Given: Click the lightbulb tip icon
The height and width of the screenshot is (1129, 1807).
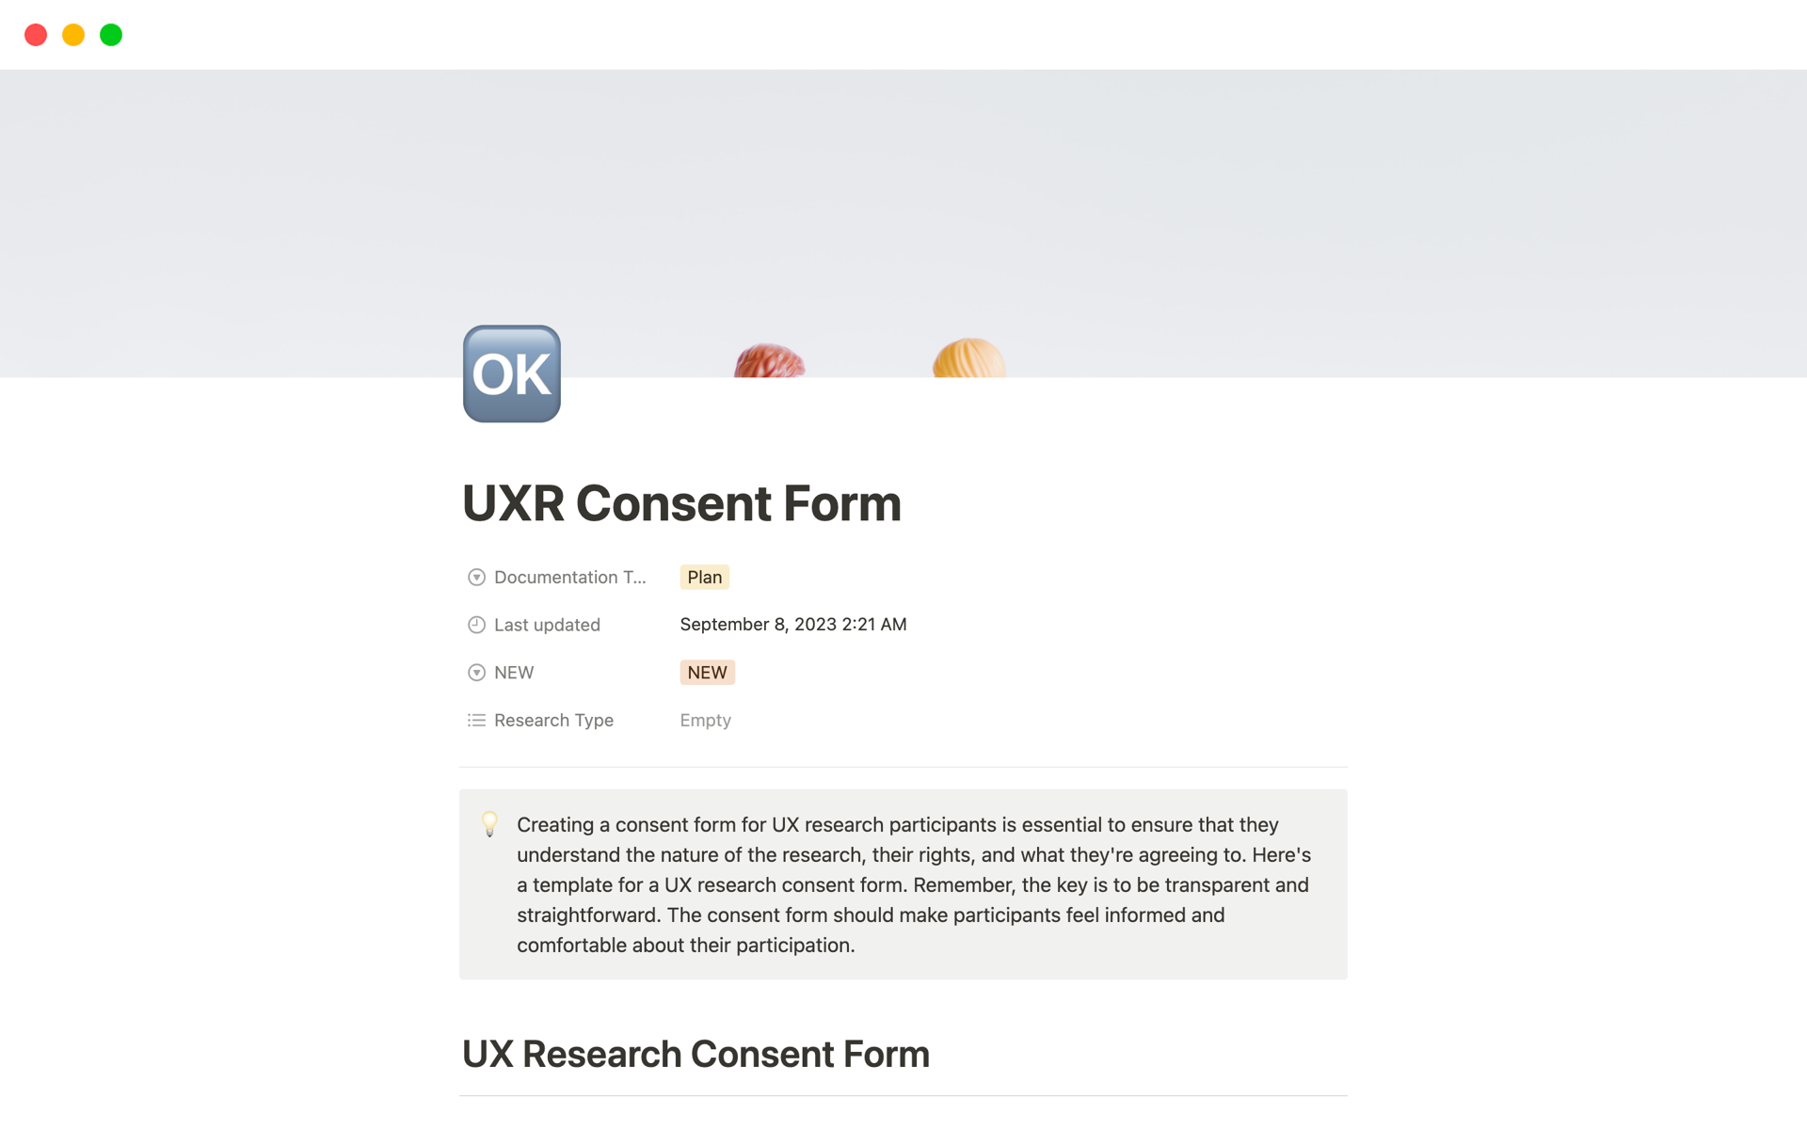Looking at the screenshot, I should tap(488, 823).
